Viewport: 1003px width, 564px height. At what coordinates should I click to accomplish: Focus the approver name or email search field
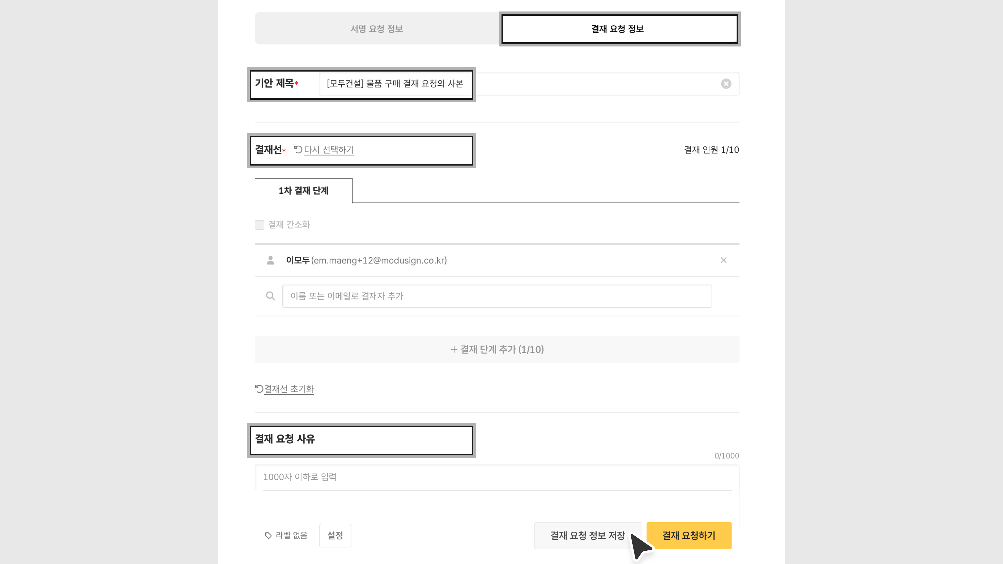(x=497, y=296)
